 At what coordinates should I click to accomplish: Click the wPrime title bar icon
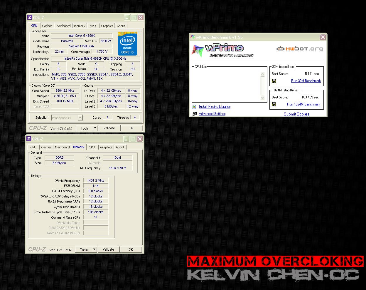pos(193,37)
